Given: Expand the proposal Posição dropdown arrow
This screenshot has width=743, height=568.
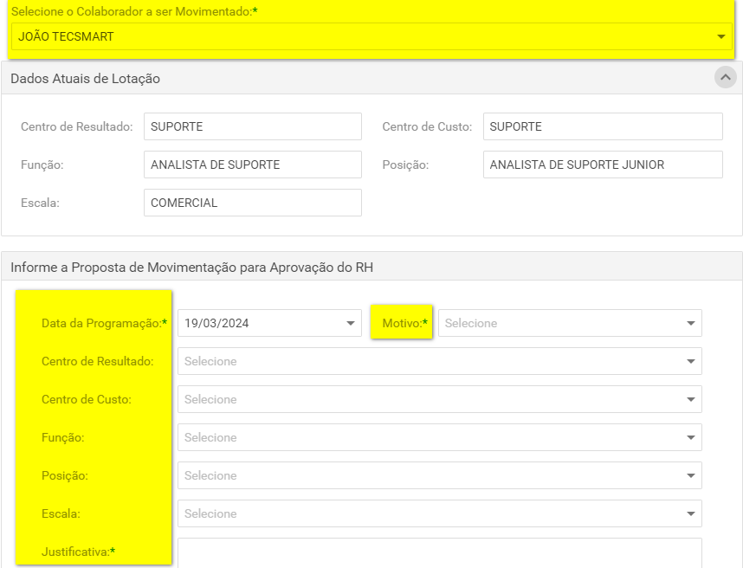Looking at the screenshot, I should (x=691, y=475).
